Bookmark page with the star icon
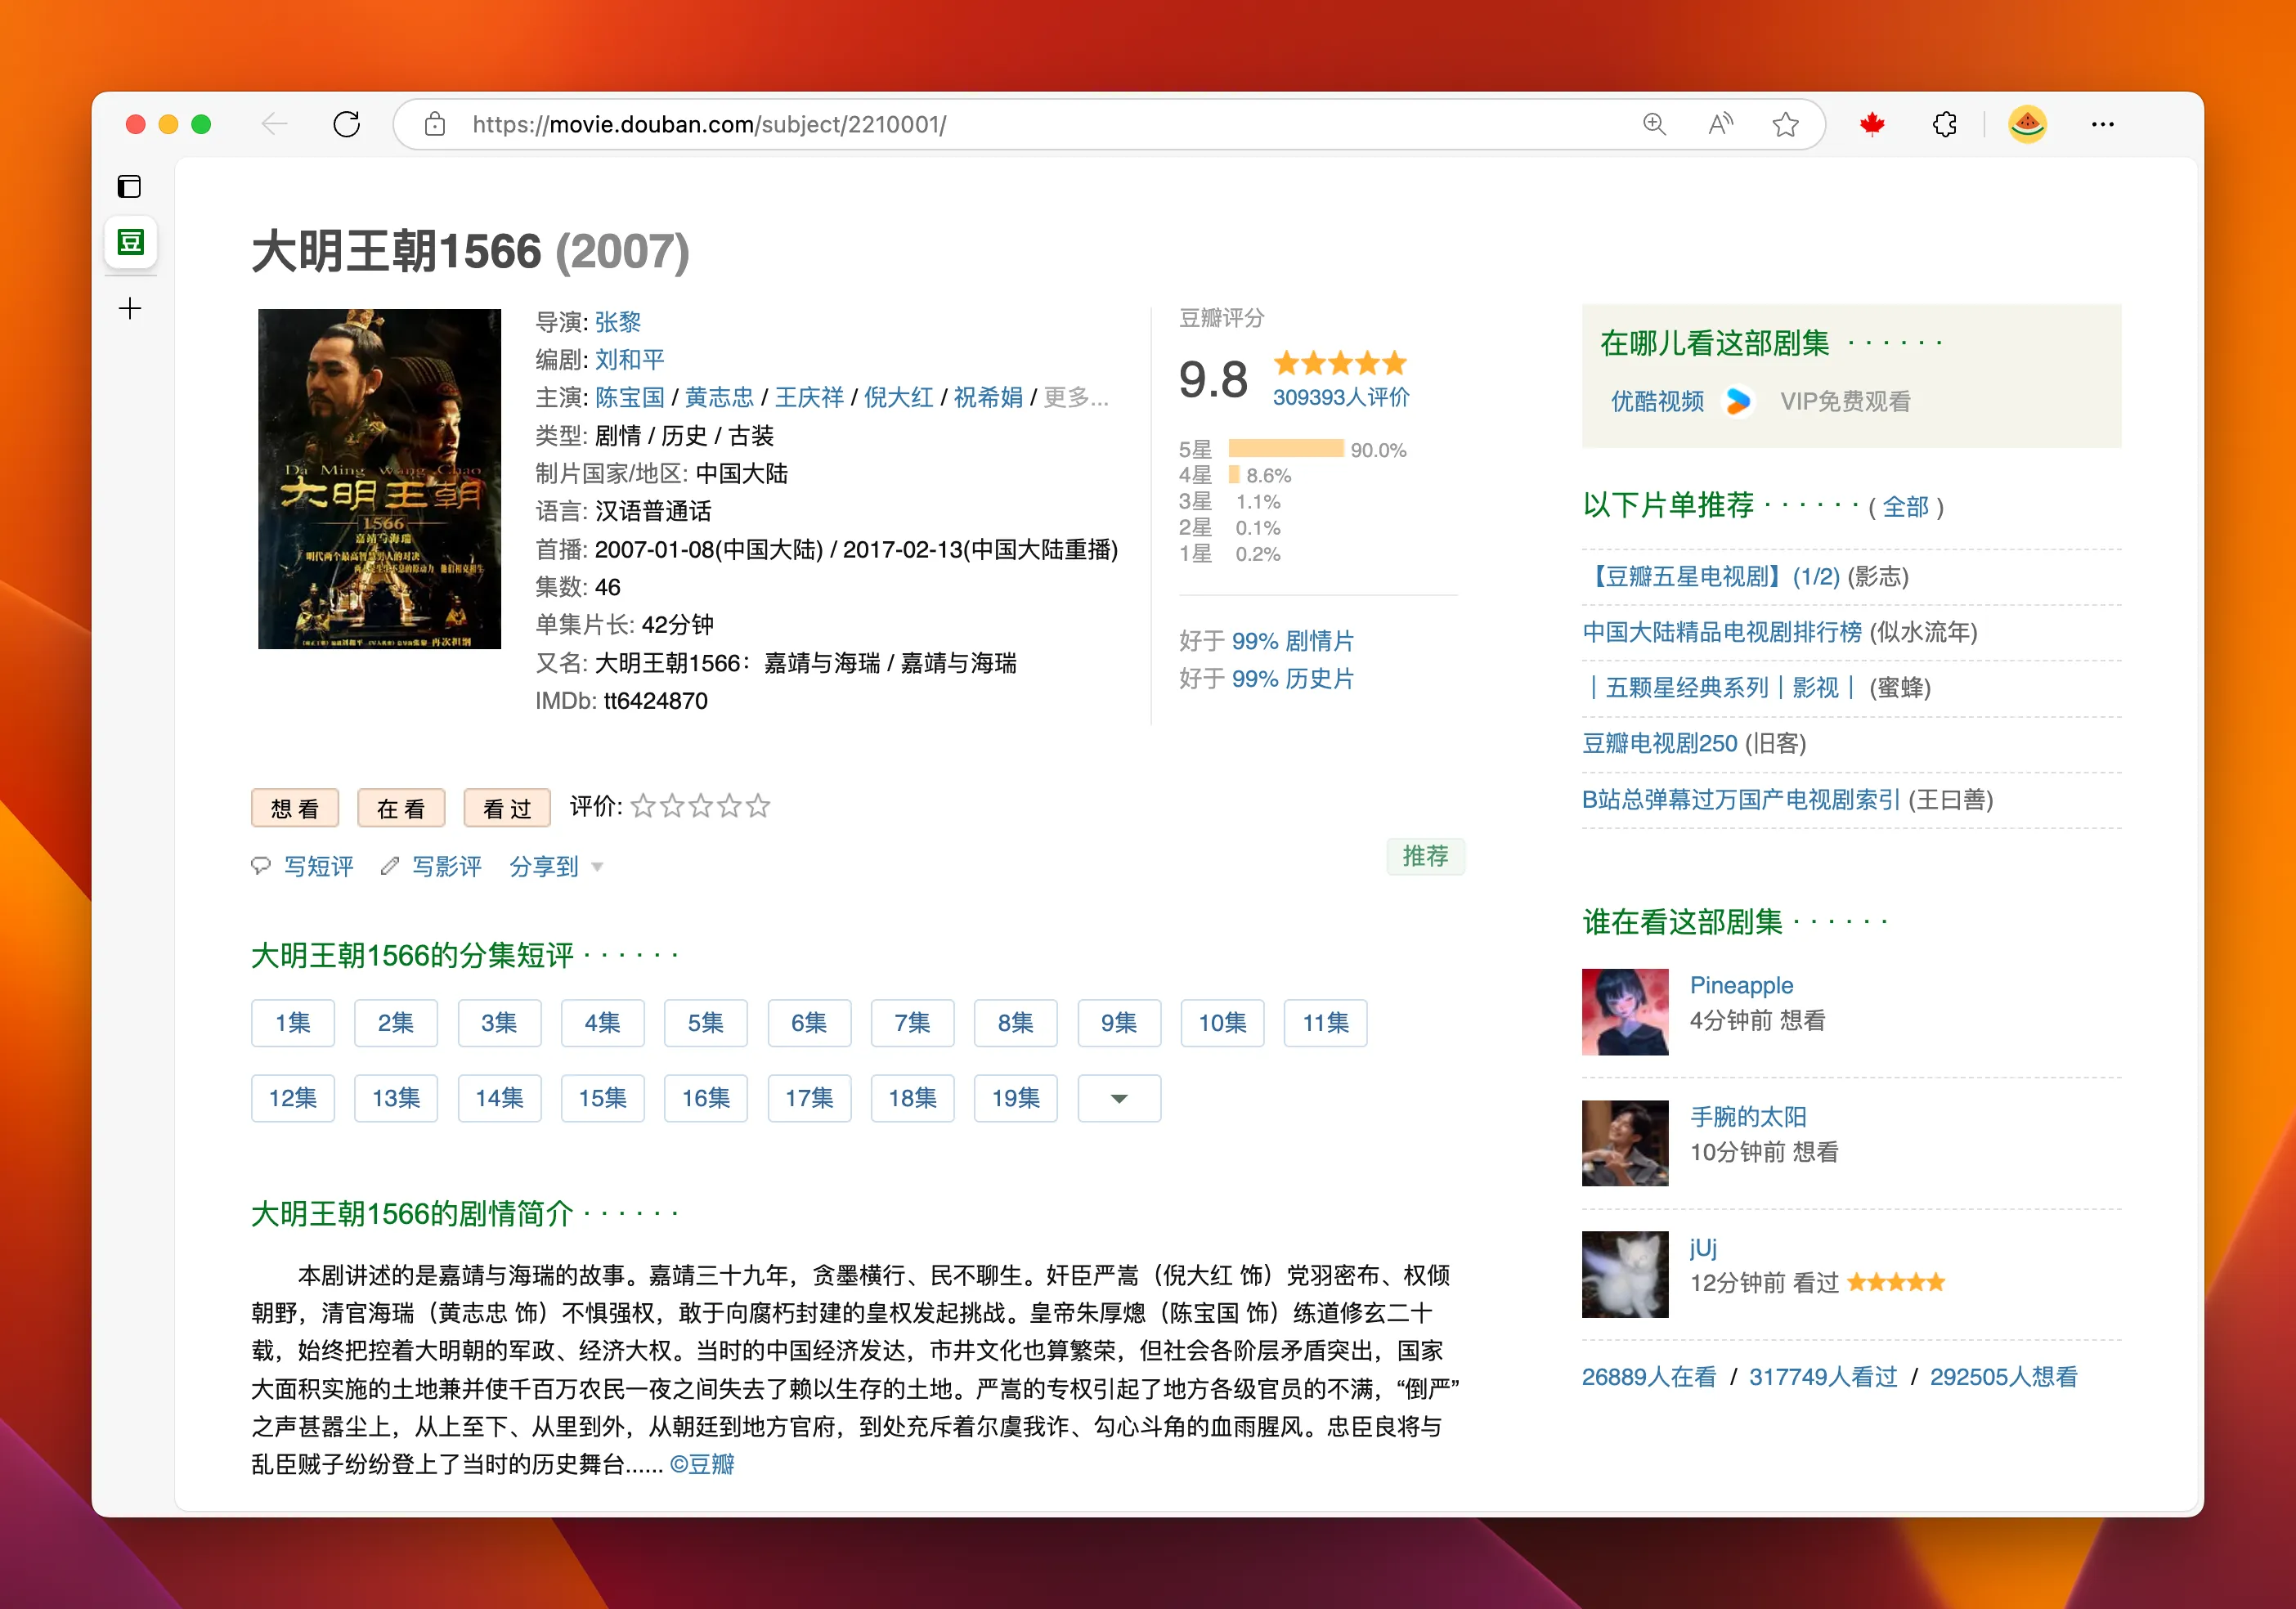 coord(1785,124)
